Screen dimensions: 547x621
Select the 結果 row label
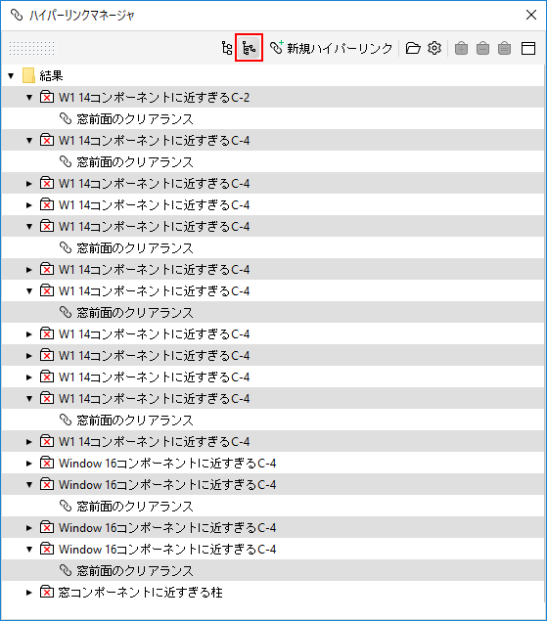coord(51,75)
